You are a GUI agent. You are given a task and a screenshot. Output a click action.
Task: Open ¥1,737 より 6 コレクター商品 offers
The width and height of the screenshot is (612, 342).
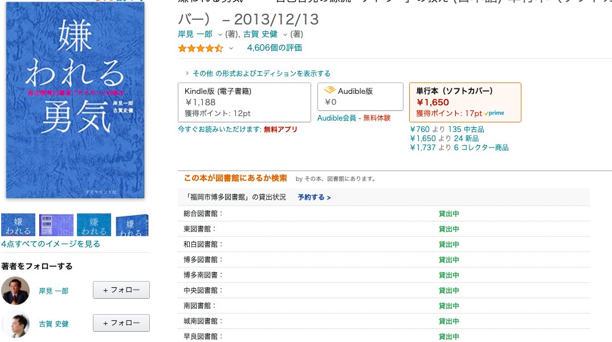[x=459, y=147]
